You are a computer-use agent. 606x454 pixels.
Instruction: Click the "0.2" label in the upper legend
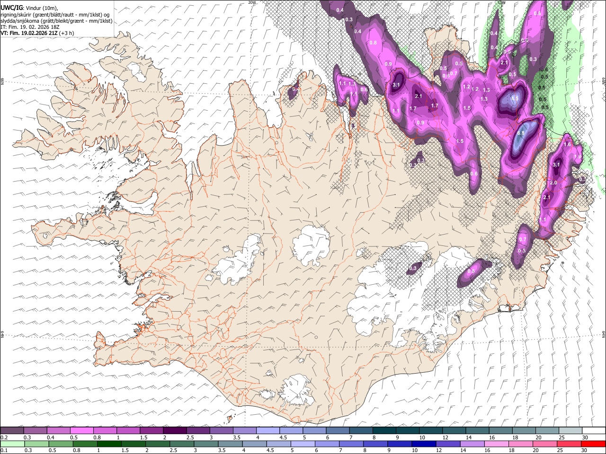point(4,437)
